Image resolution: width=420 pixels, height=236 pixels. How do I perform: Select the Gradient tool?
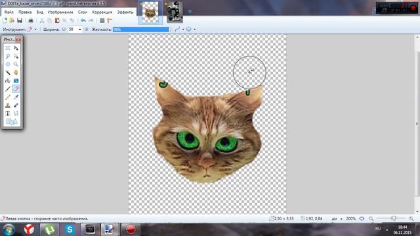pos(16,81)
